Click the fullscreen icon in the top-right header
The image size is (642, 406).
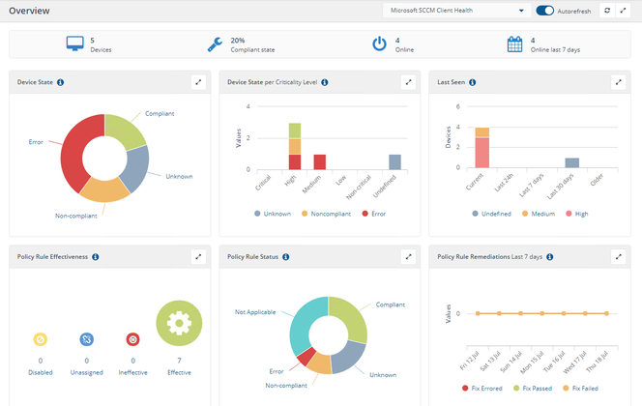[x=624, y=11]
